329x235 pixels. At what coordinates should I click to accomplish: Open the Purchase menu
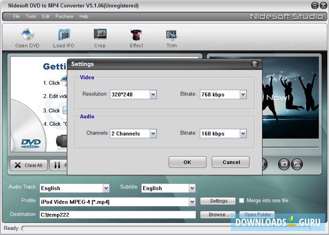pos(65,16)
